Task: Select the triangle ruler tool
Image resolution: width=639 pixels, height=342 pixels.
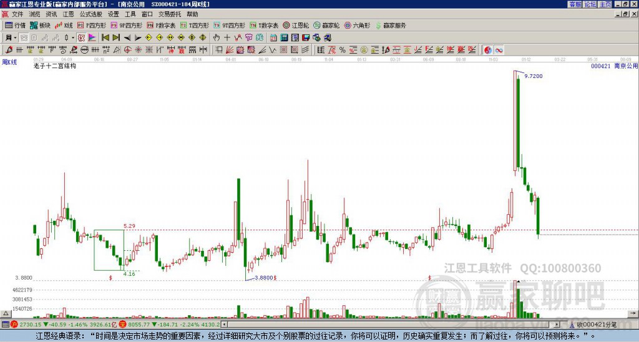Action: [x=117, y=50]
